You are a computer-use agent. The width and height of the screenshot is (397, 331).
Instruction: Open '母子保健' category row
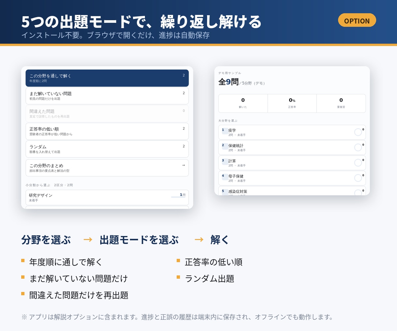coord(292,178)
